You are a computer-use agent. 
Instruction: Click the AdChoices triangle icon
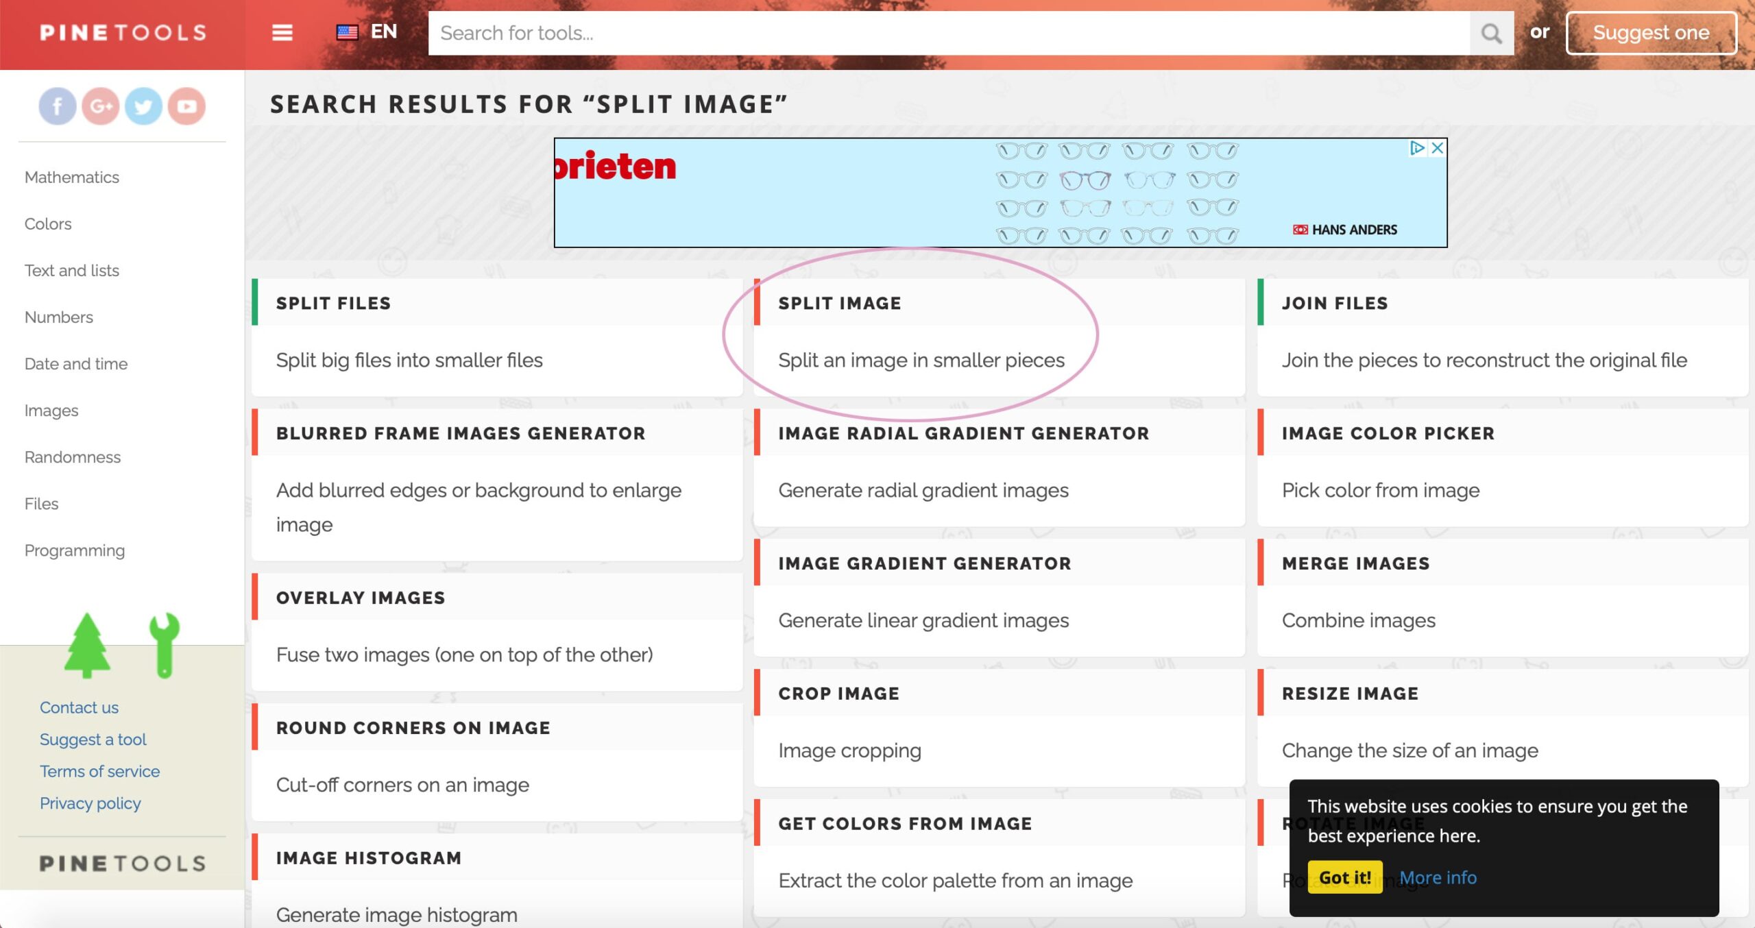[x=1417, y=148]
